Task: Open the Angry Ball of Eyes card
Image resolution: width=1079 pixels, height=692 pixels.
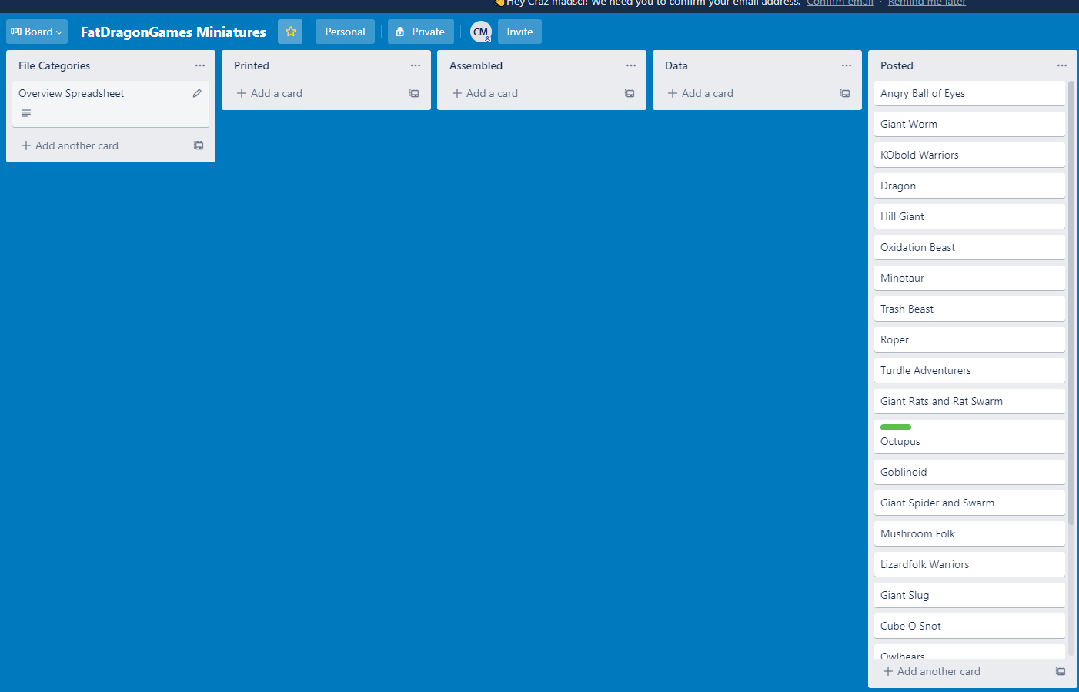Action: coord(970,93)
